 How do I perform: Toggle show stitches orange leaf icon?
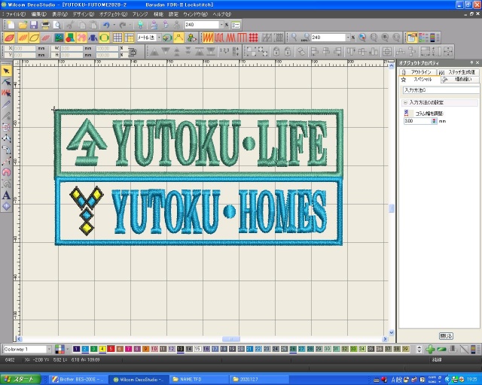(23, 38)
